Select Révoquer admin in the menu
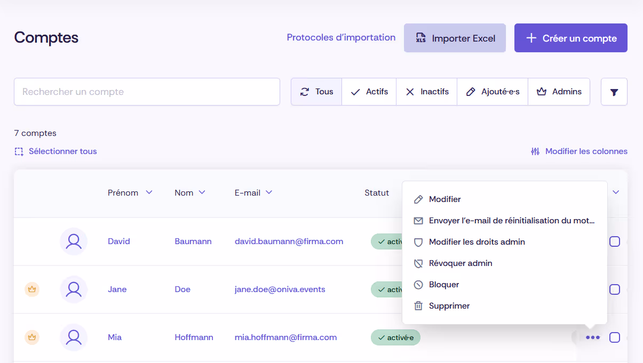 pyautogui.click(x=505, y=263)
